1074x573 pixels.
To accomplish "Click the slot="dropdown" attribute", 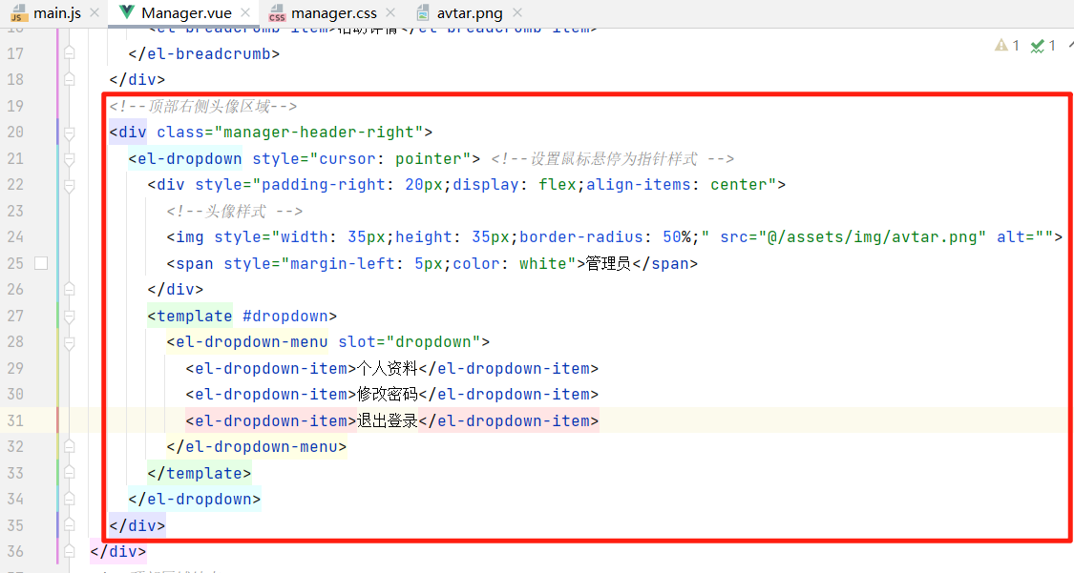I will pyautogui.click(x=410, y=342).
